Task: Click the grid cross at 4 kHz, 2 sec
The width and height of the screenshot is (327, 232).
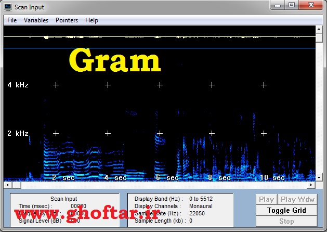Action: [x=56, y=85]
